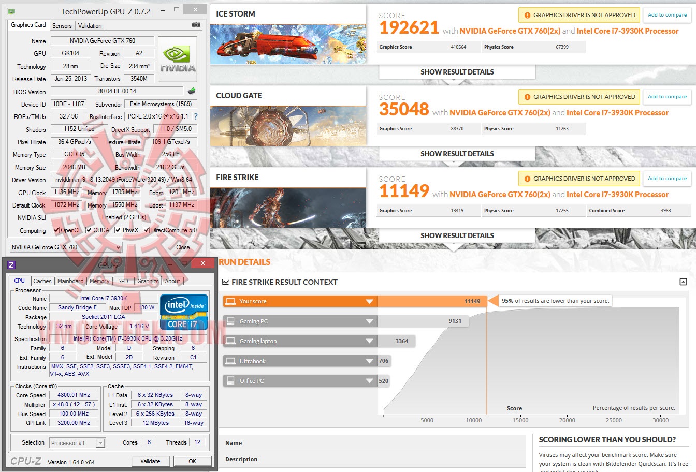Click the Cloud Gate score 35048

click(x=404, y=110)
